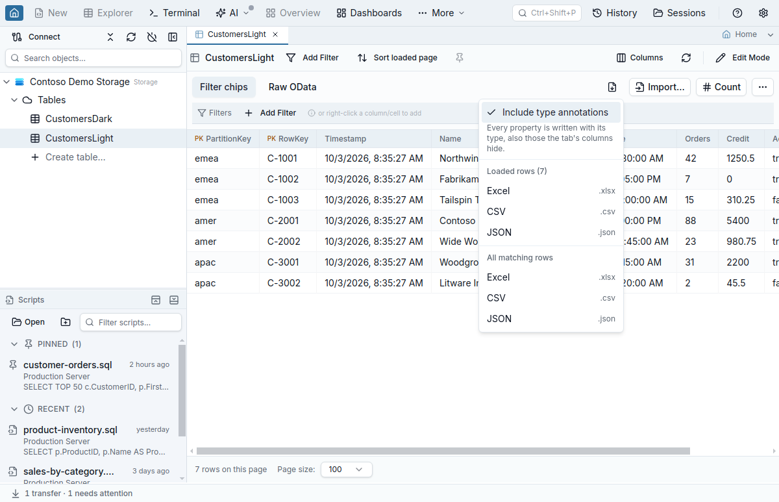
Task: Click the Scripts panel maximize icon
Action: (x=156, y=300)
